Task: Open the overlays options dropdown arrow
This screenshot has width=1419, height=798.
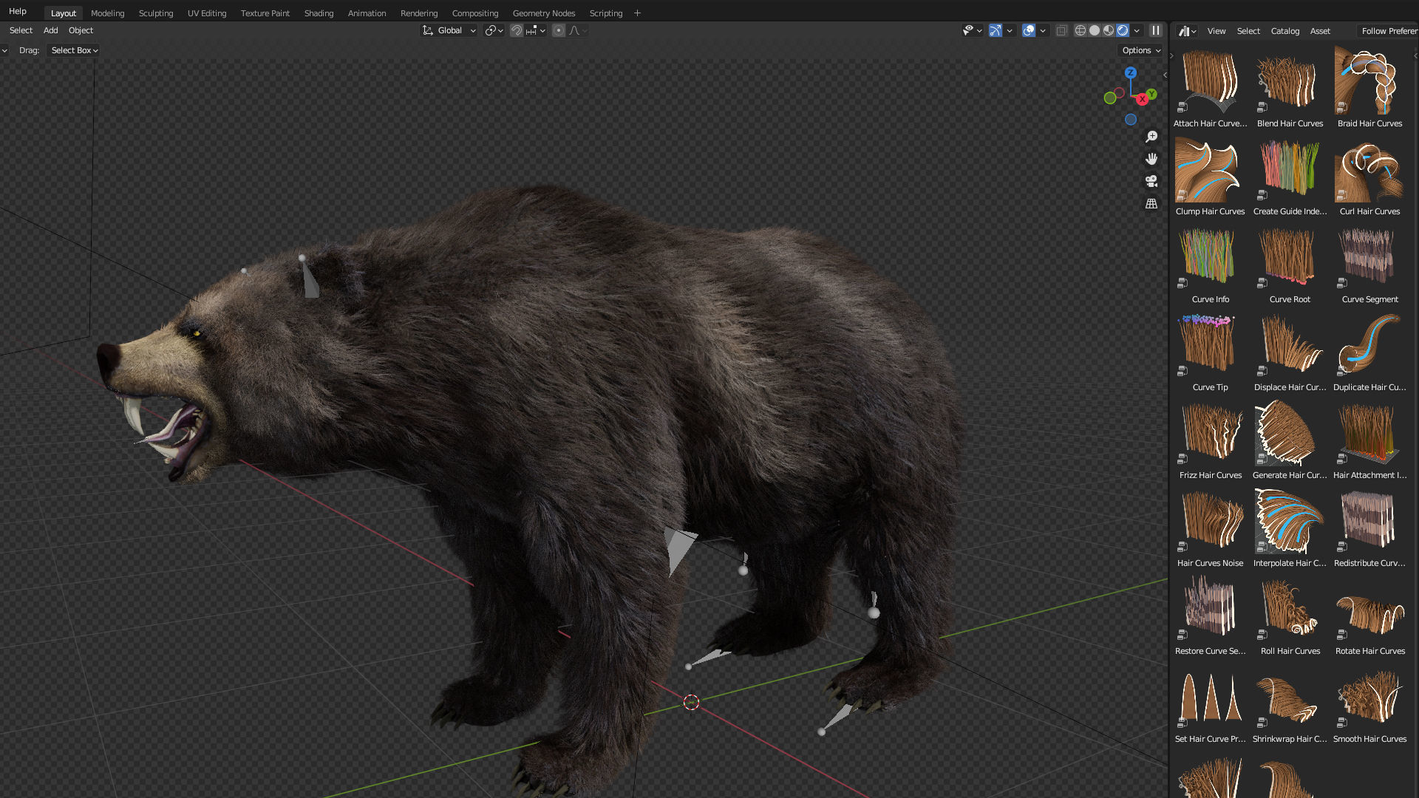Action: coord(1043,30)
